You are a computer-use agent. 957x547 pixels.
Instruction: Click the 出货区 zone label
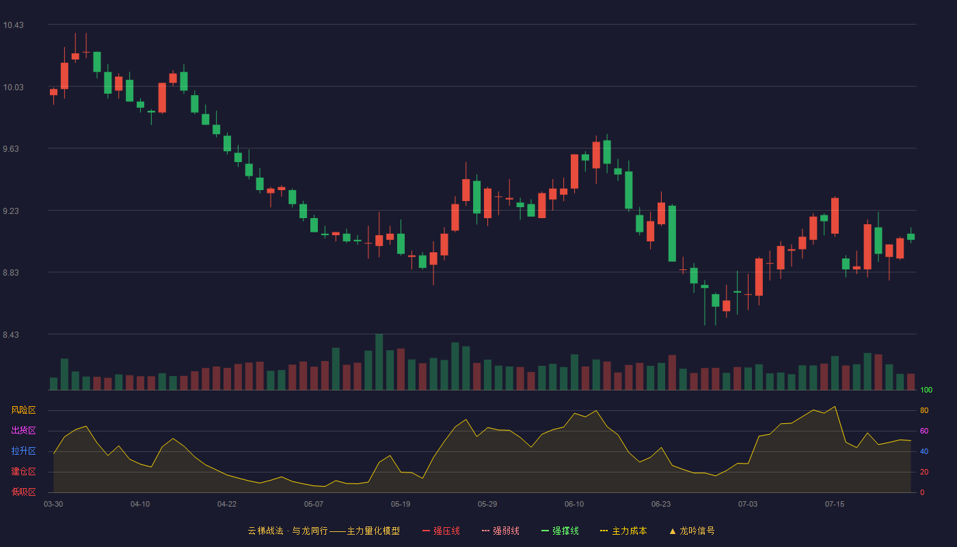click(23, 431)
